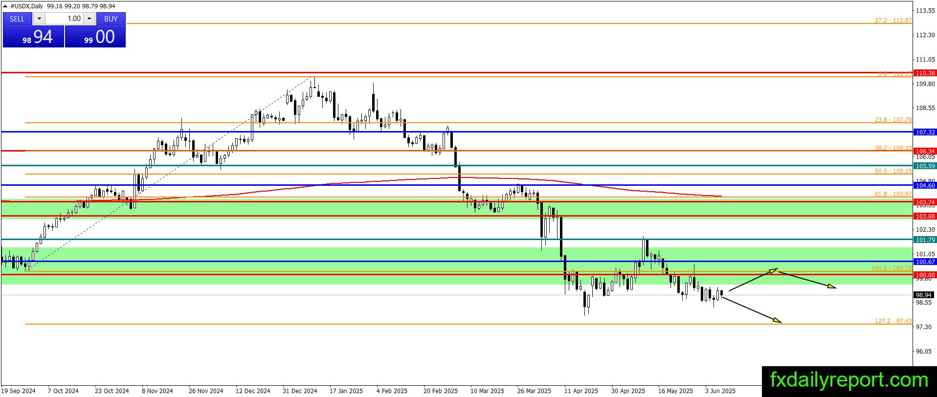
Task: Click the 3 Jun 2025 date marker
Action: pyautogui.click(x=720, y=391)
